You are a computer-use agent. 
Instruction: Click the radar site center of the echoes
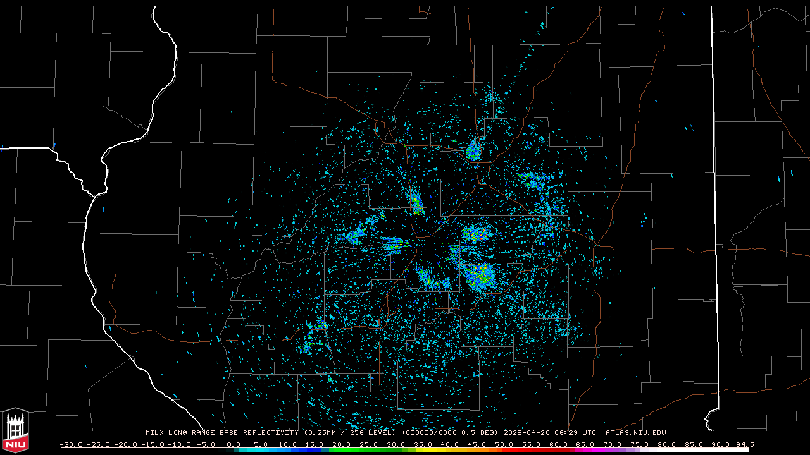pos(430,246)
